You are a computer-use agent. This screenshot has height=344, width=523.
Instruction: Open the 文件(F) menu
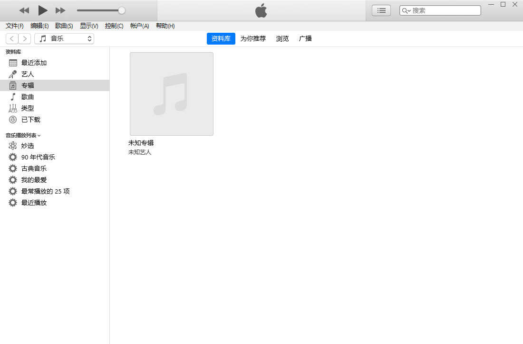coord(15,26)
